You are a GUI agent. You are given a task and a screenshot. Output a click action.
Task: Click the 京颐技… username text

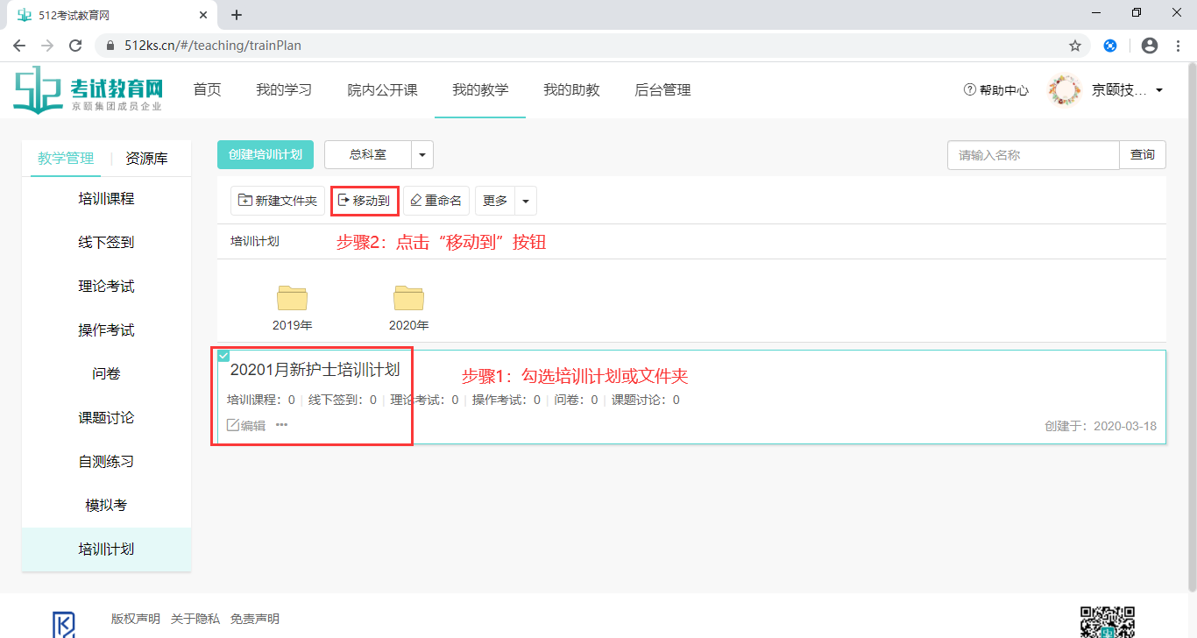coord(1120,90)
